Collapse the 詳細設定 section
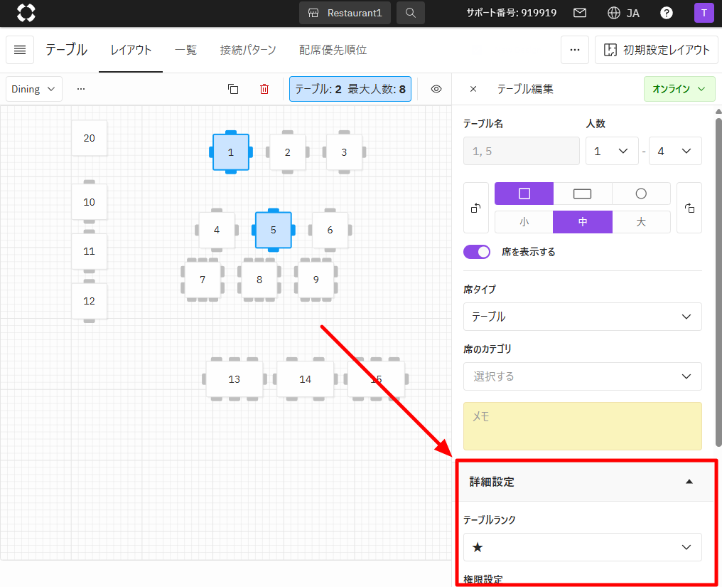Viewport: 722px width, 587px height. pyautogui.click(x=688, y=482)
